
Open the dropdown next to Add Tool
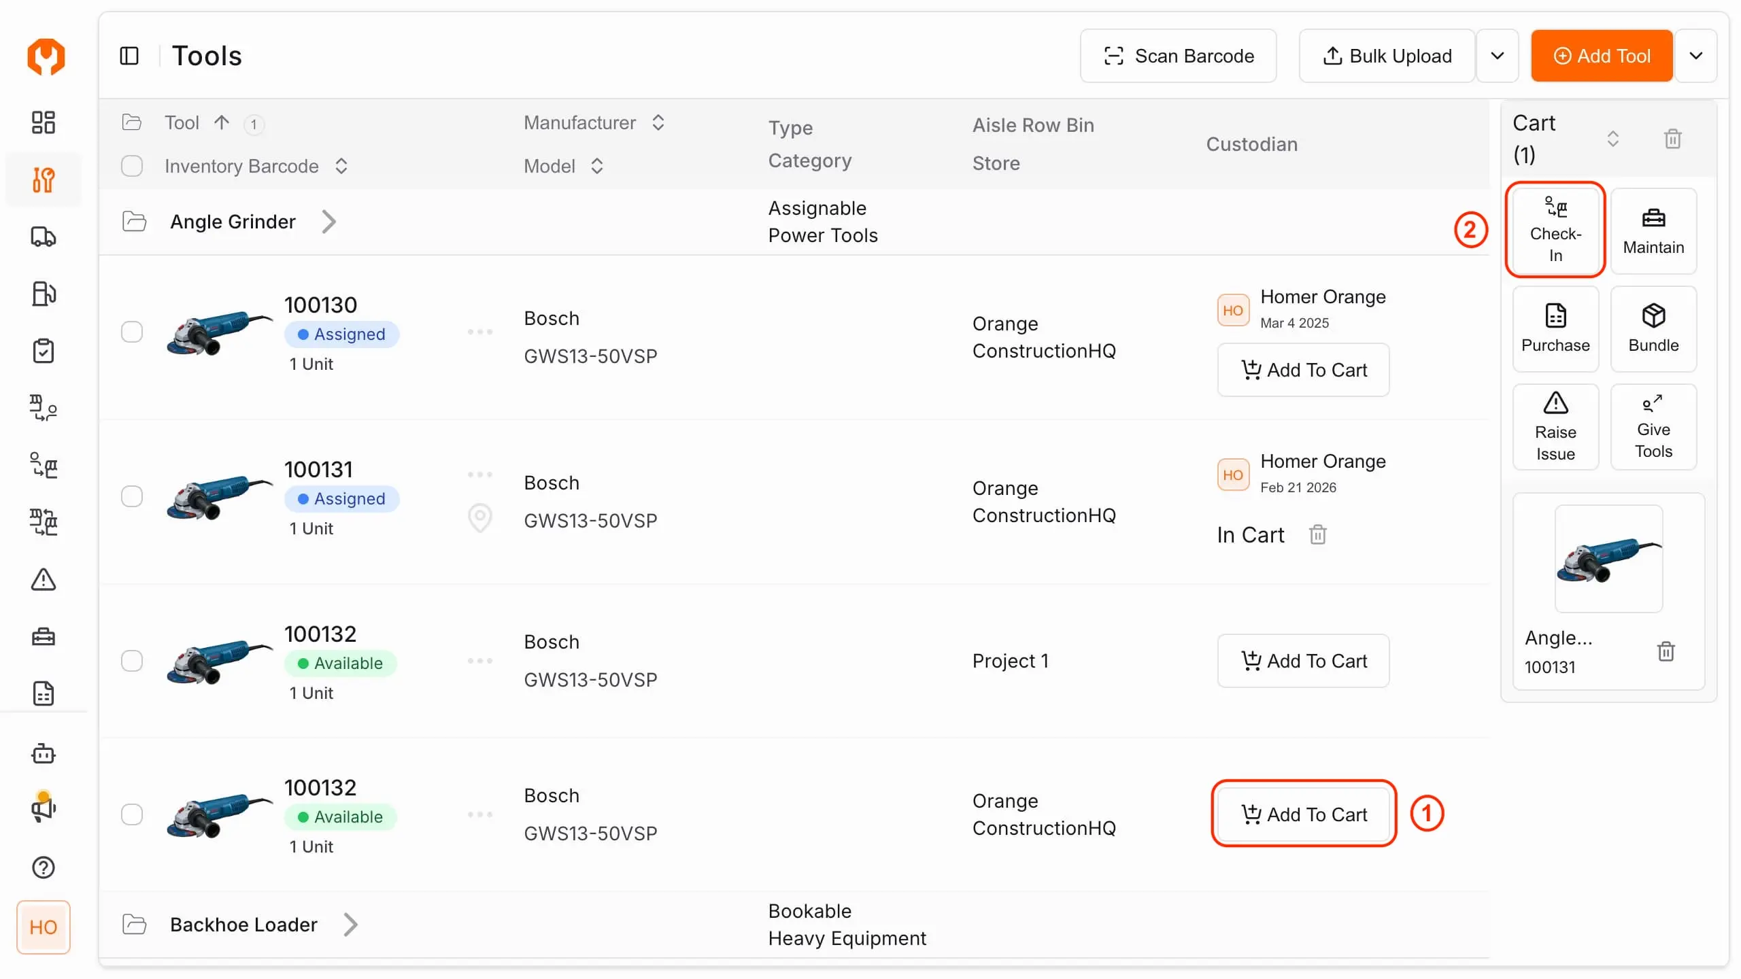coord(1696,56)
